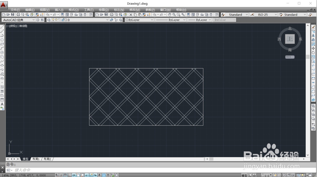This screenshot has width=317, height=177.
Task: Open the 修改(M) menu
Action: click(135, 10)
